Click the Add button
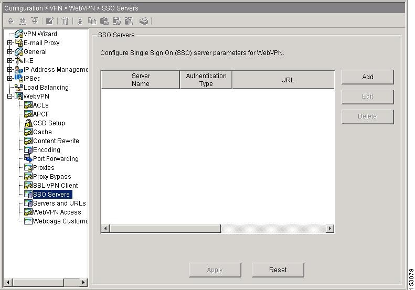This screenshot has height=290, width=415. point(368,77)
